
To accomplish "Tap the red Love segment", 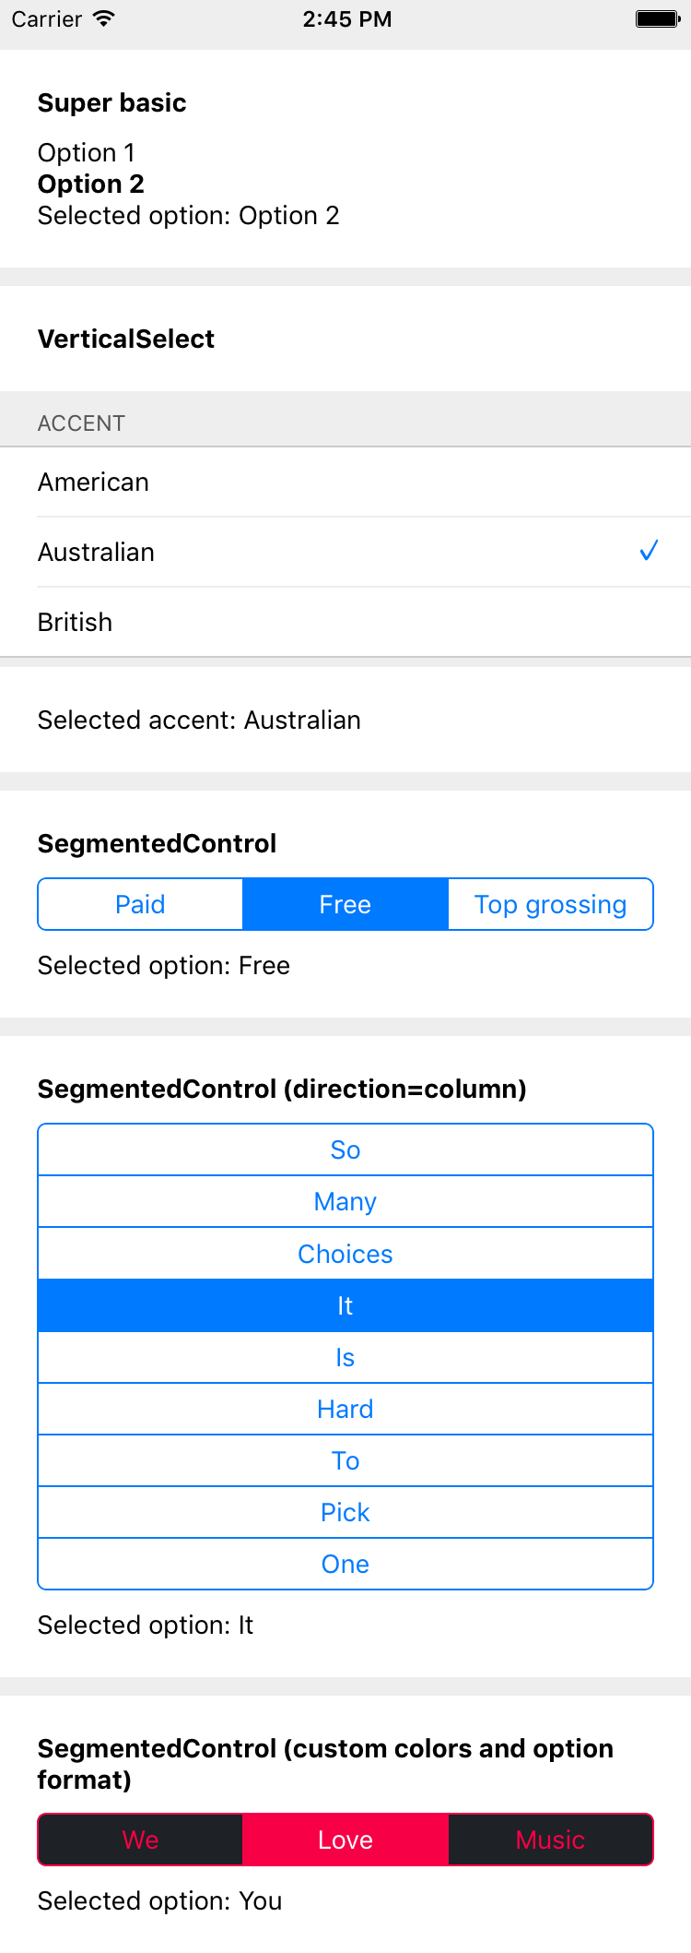I will (345, 1840).
